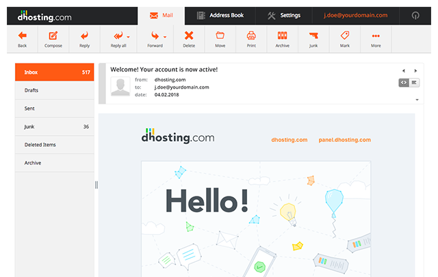Screen dimensions: 438x277
Task: Click the Hello! banner image
Action: pyautogui.click(x=256, y=219)
